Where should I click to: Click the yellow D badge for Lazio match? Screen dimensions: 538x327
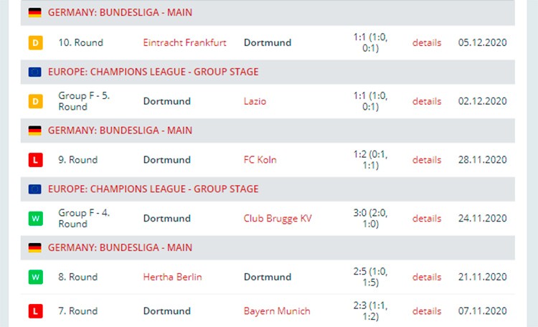pyautogui.click(x=35, y=101)
